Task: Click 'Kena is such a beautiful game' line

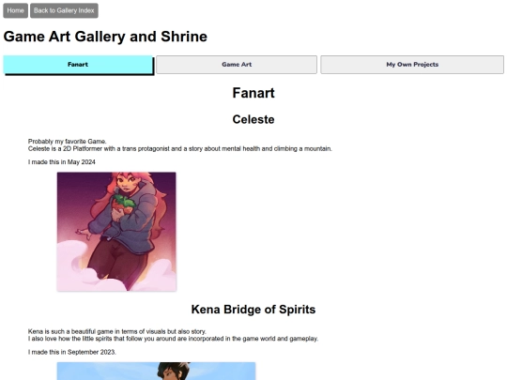Action: click(x=117, y=331)
